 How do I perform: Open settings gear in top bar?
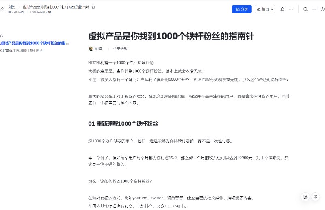323,9
